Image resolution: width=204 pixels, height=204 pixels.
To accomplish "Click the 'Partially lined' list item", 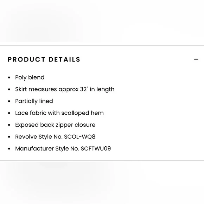I will point(34,101).
